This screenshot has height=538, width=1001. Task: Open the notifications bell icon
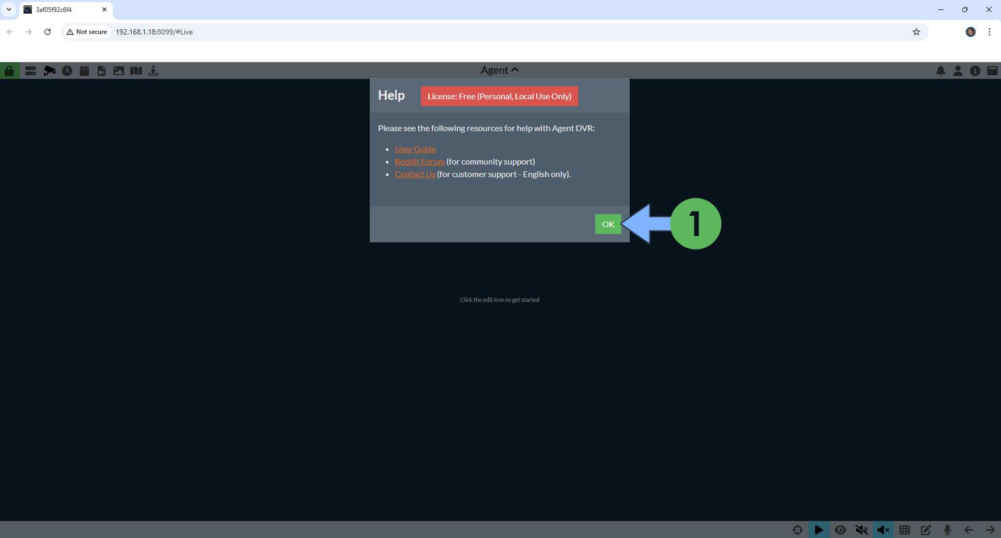point(940,71)
